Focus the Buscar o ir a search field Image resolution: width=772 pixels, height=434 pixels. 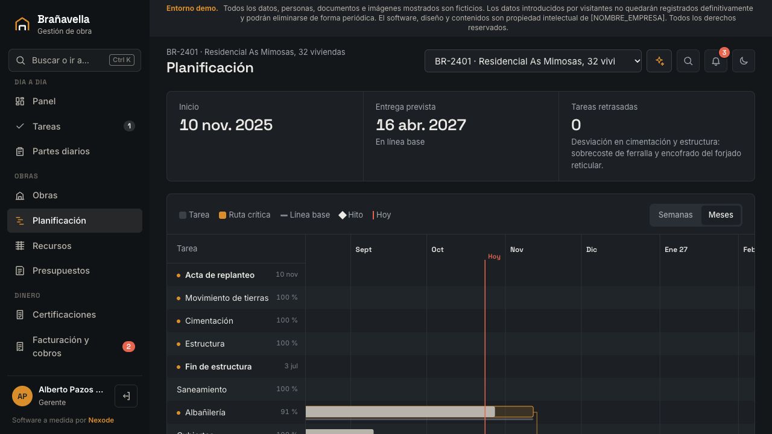coord(75,60)
